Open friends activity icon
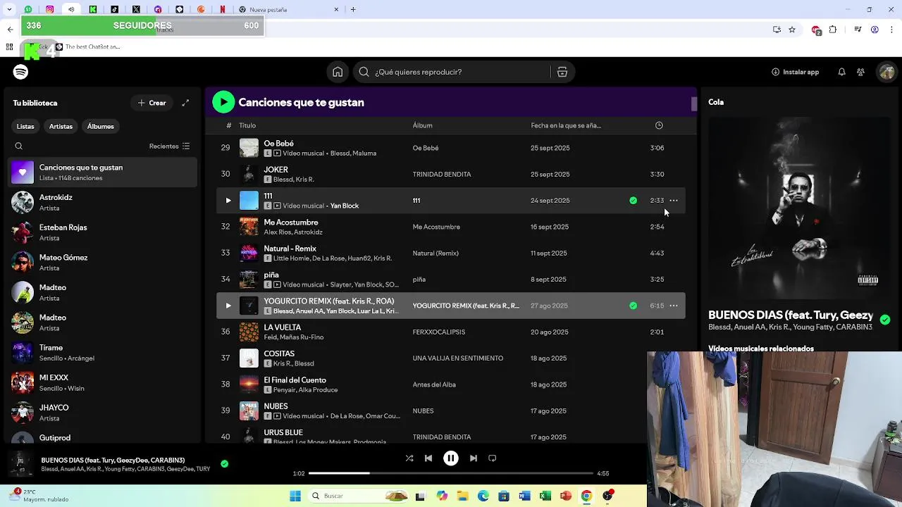The width and height of the screenshot is (902, 507). 860,72
